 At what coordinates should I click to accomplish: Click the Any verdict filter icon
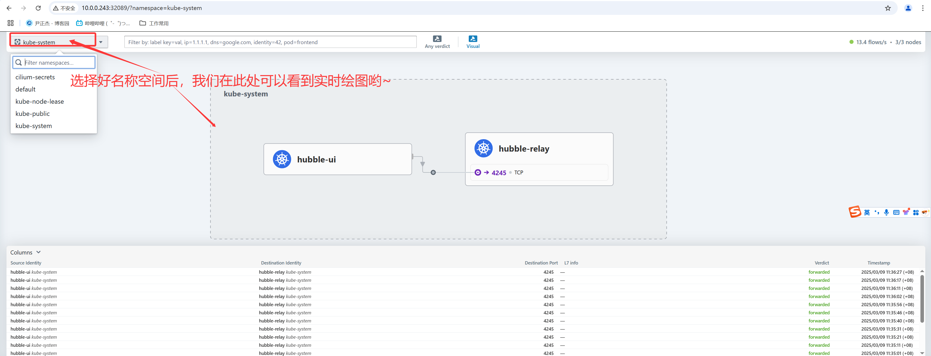(437, 39)
